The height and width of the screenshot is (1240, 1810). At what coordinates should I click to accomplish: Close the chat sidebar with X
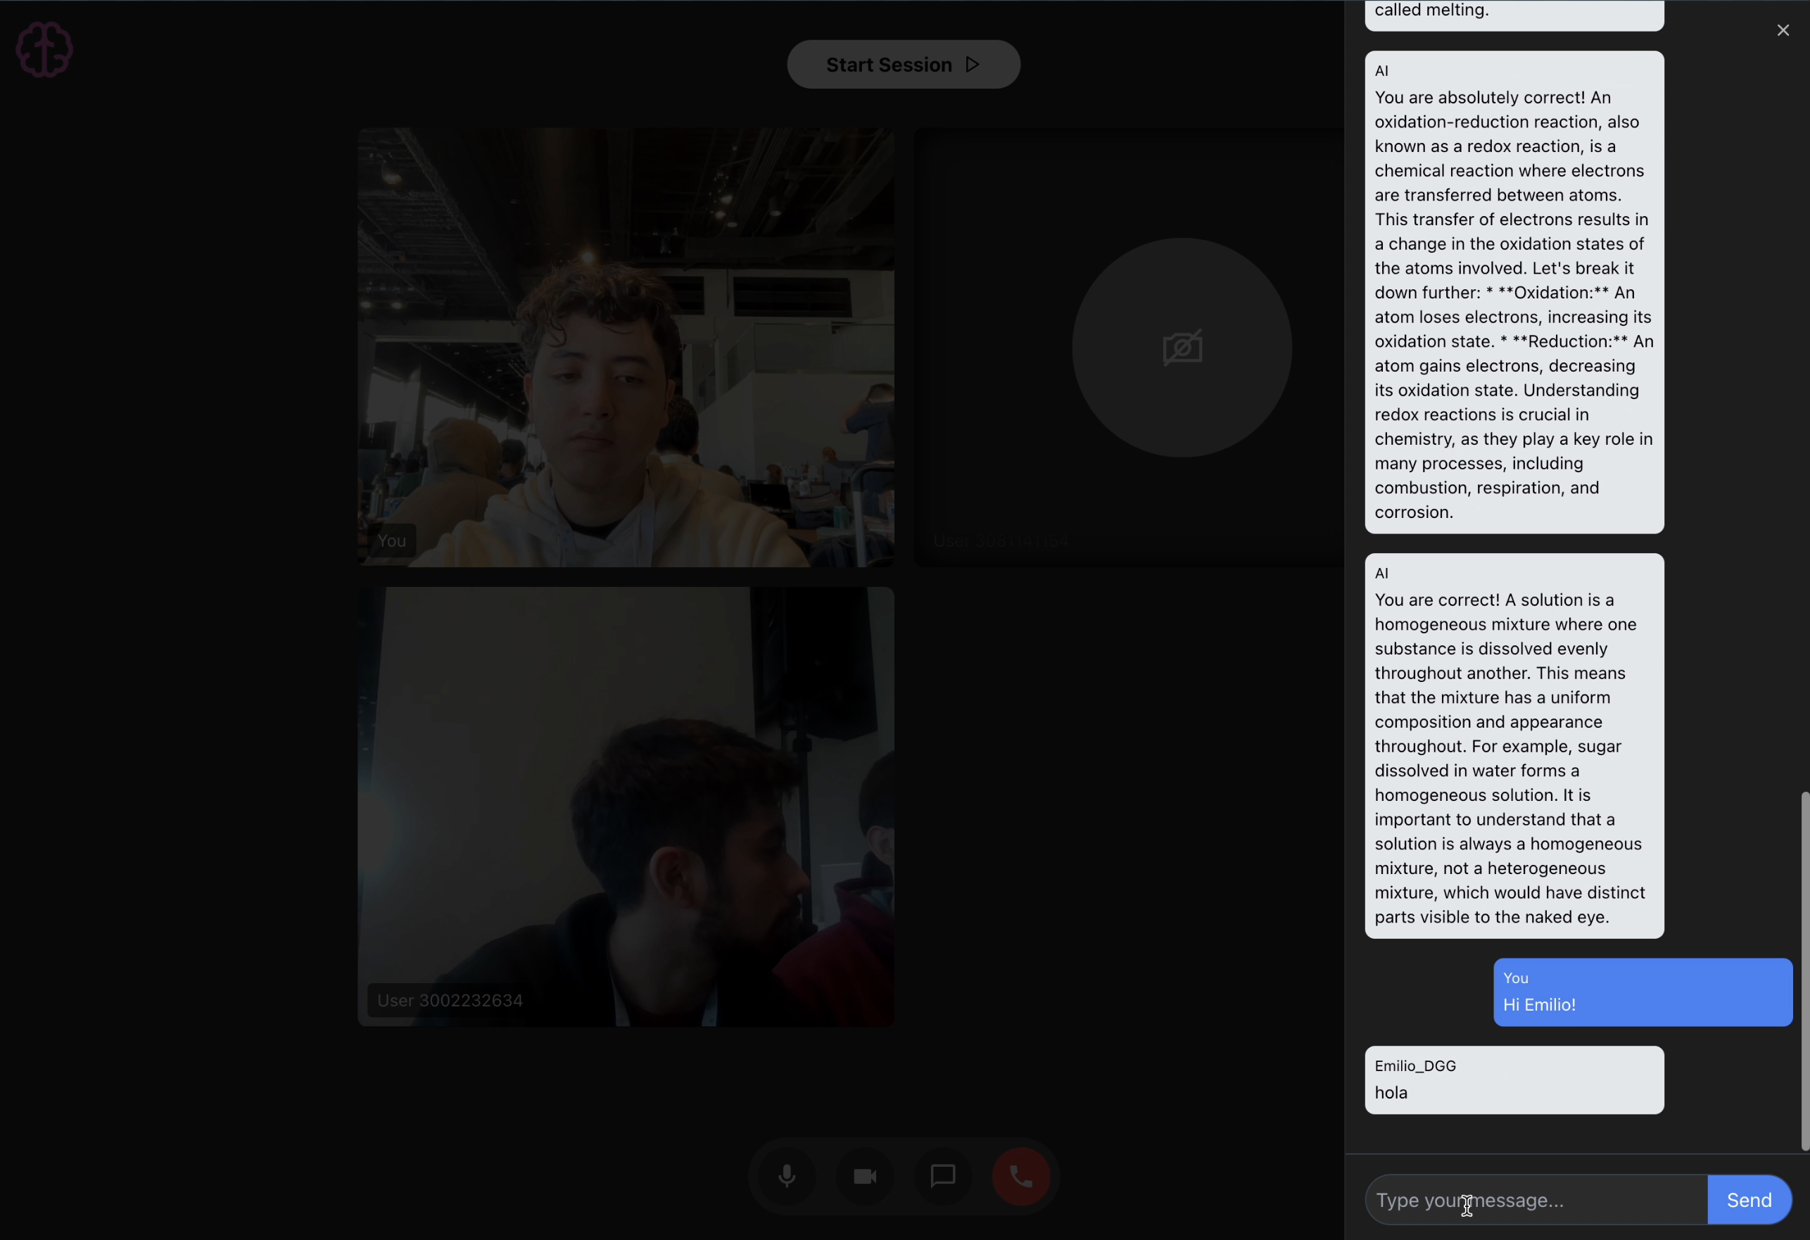[x=1782, y=30]
